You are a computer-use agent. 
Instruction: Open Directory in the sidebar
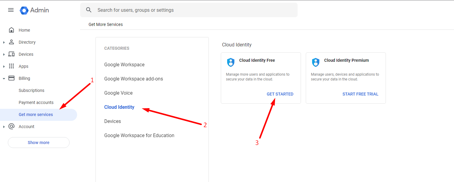27,42
